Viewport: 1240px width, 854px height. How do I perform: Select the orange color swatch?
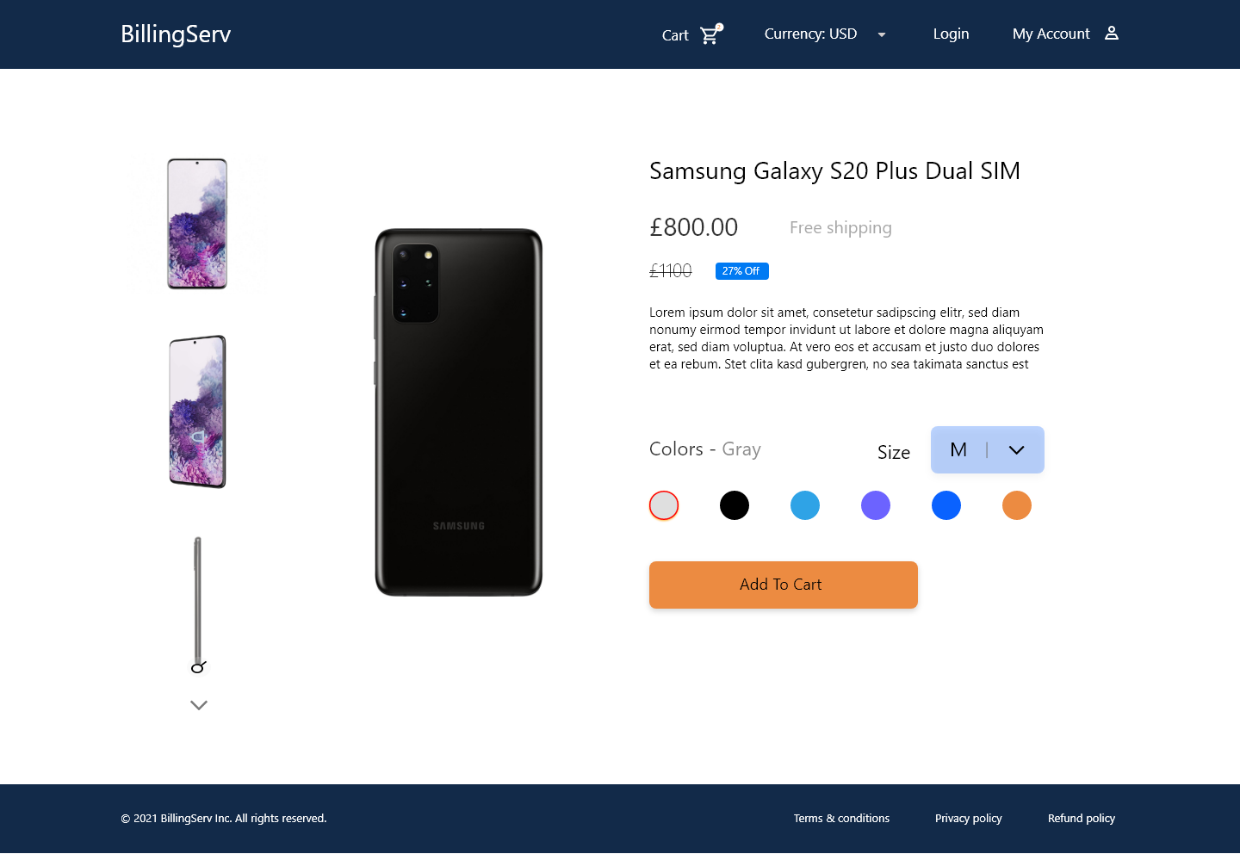(1017, 505)
